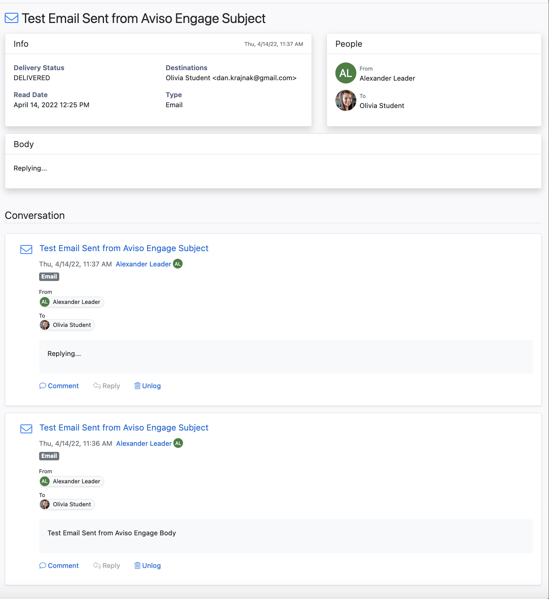
Task: Click the trash Unlog icon on the 11:36 AM message
Action: click(137, 566)
